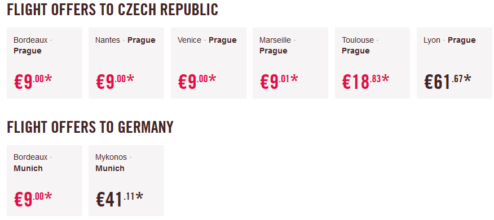Open the Lyon to Prague flight offer
494x220 pixels.
pos(455,63)
